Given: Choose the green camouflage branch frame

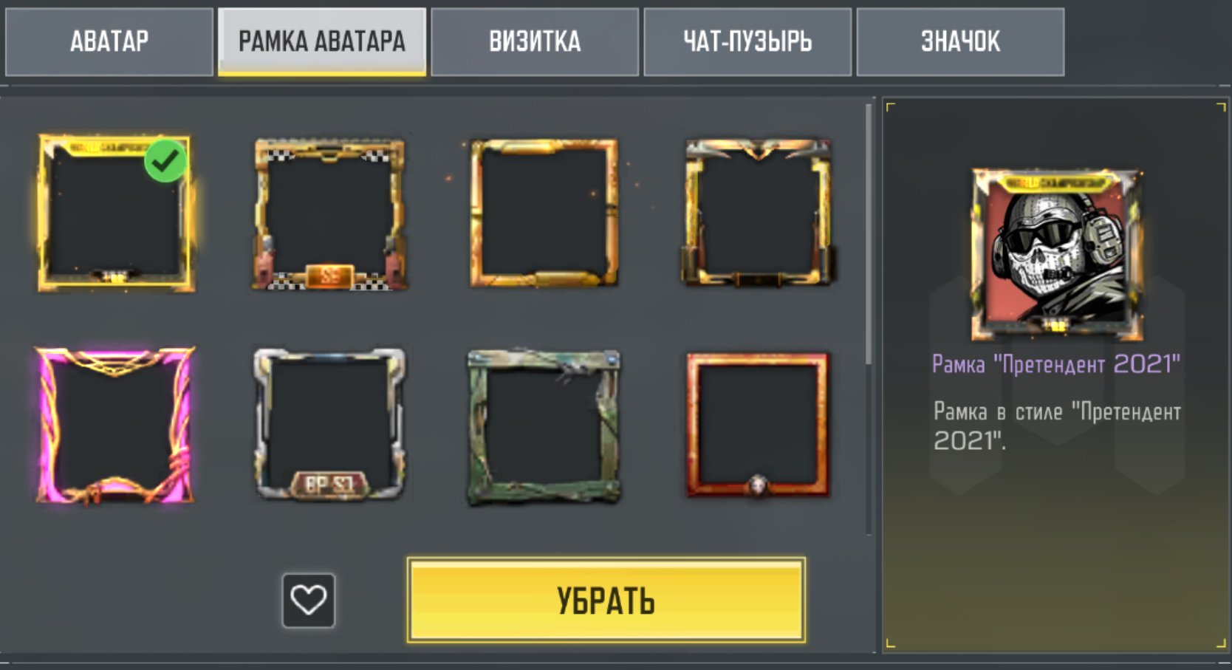Looking at the screenshot, I should tap(544, 428).
